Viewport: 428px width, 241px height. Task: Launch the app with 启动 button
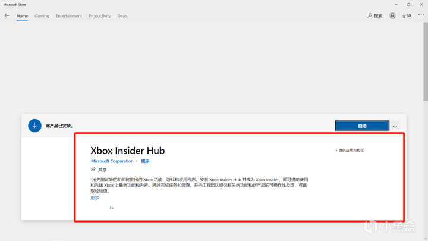point(362,126)
